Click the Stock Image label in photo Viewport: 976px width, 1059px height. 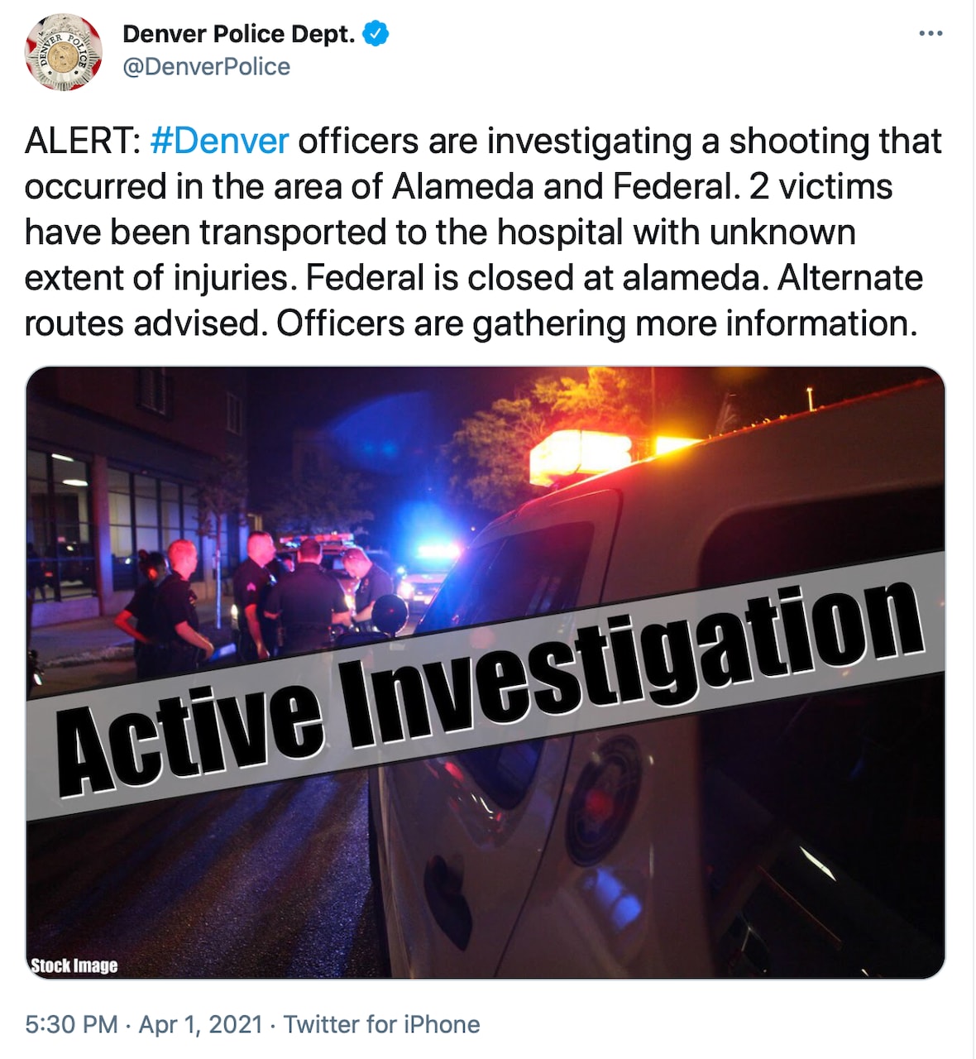(x=74, y=966)
